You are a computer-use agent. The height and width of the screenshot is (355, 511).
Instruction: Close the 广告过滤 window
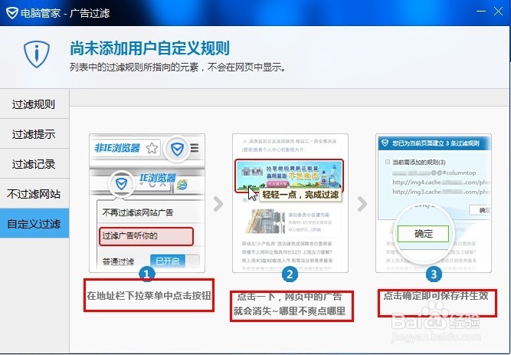(x=498, y=12)
